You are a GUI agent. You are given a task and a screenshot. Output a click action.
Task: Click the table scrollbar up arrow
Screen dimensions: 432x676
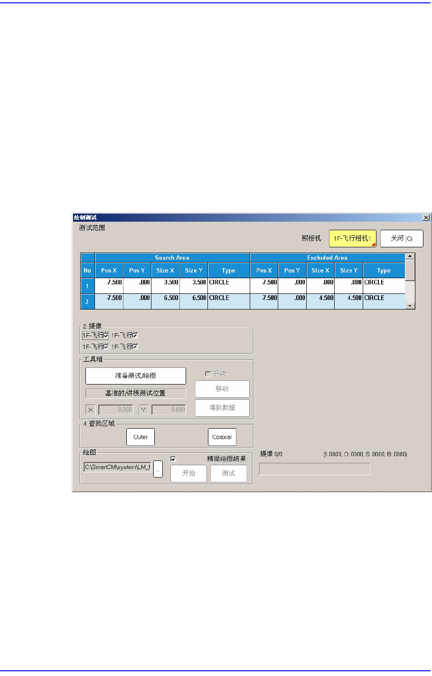point(410,256)
